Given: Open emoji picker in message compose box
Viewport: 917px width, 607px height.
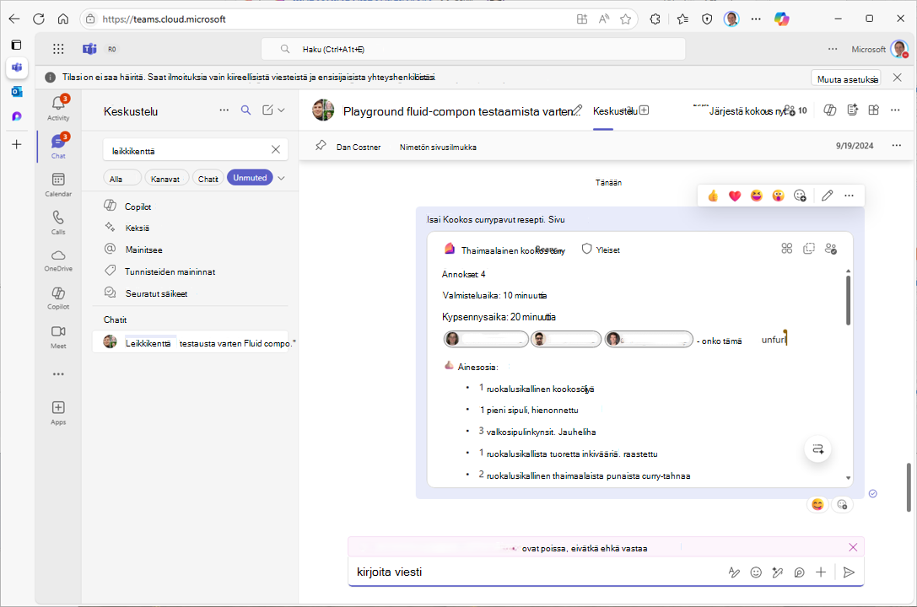Looking at the screenshot, I should point(756,572).
